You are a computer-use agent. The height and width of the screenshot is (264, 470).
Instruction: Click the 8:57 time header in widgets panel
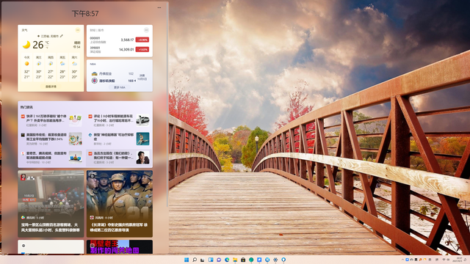click(x=85, y=13)
